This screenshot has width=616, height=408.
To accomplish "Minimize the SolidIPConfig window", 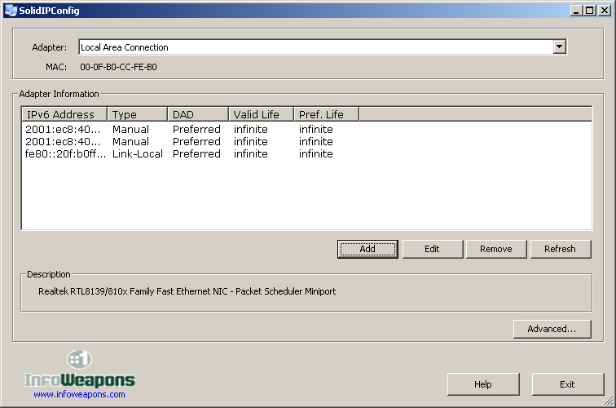I will point(576,11).
